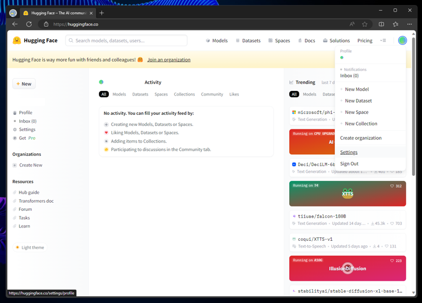Open Forum resource link
The height and width of the screenshot is (303, 422).
pyautogui.click(x=22, y=209)
